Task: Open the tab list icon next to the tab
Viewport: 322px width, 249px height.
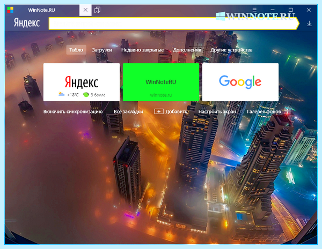Action: [97, 10]
